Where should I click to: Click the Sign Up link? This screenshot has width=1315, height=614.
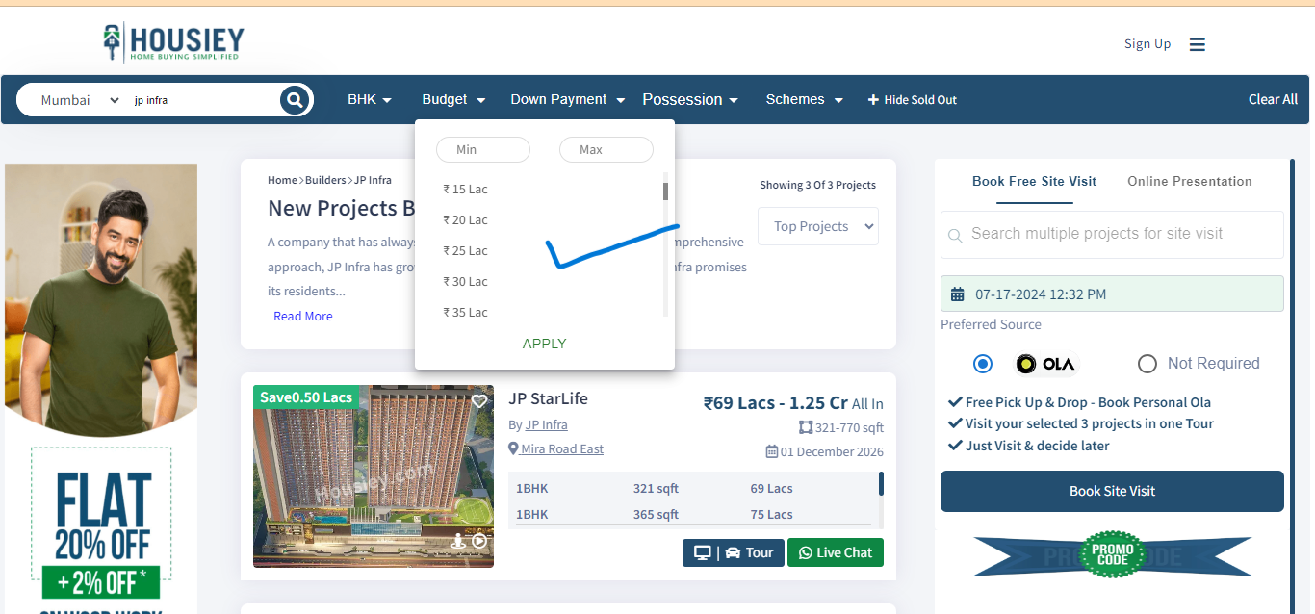coord(1147,44)
